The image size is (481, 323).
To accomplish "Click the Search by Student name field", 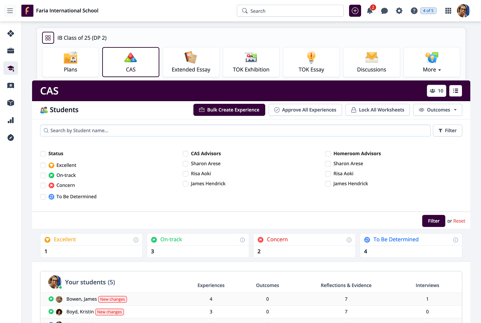I will [235, 130].
